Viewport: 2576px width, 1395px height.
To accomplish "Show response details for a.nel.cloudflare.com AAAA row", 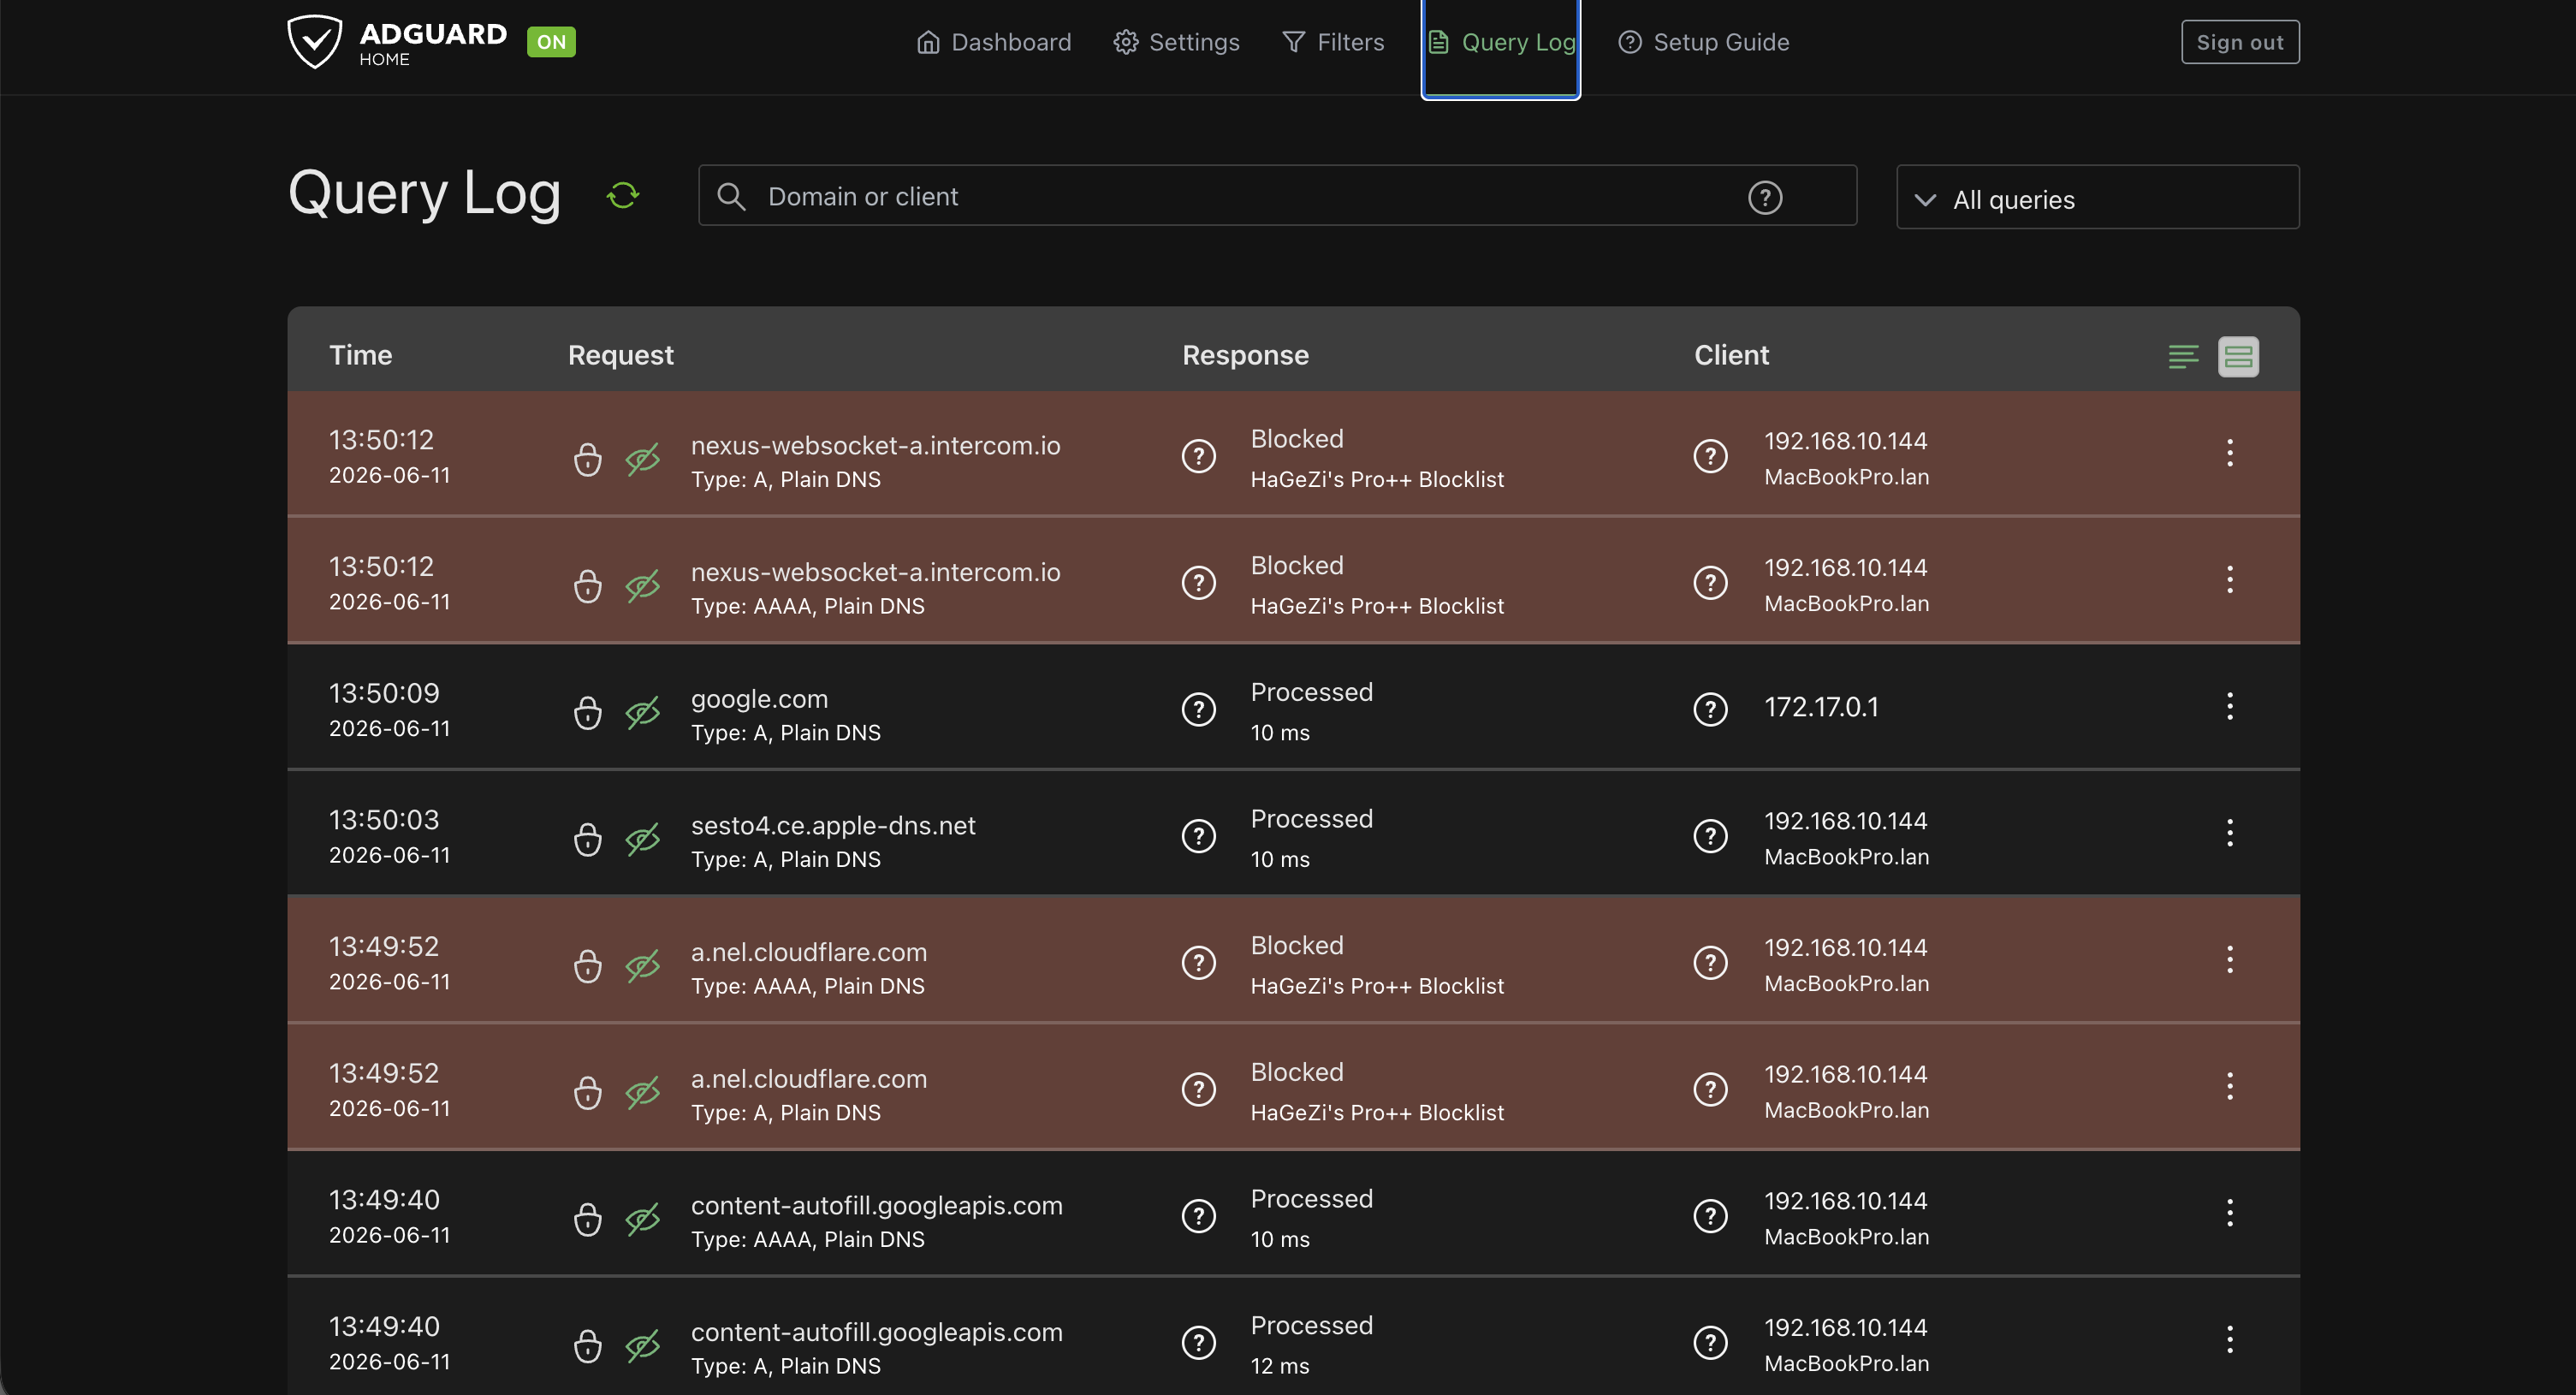I will click(1198, 963).
